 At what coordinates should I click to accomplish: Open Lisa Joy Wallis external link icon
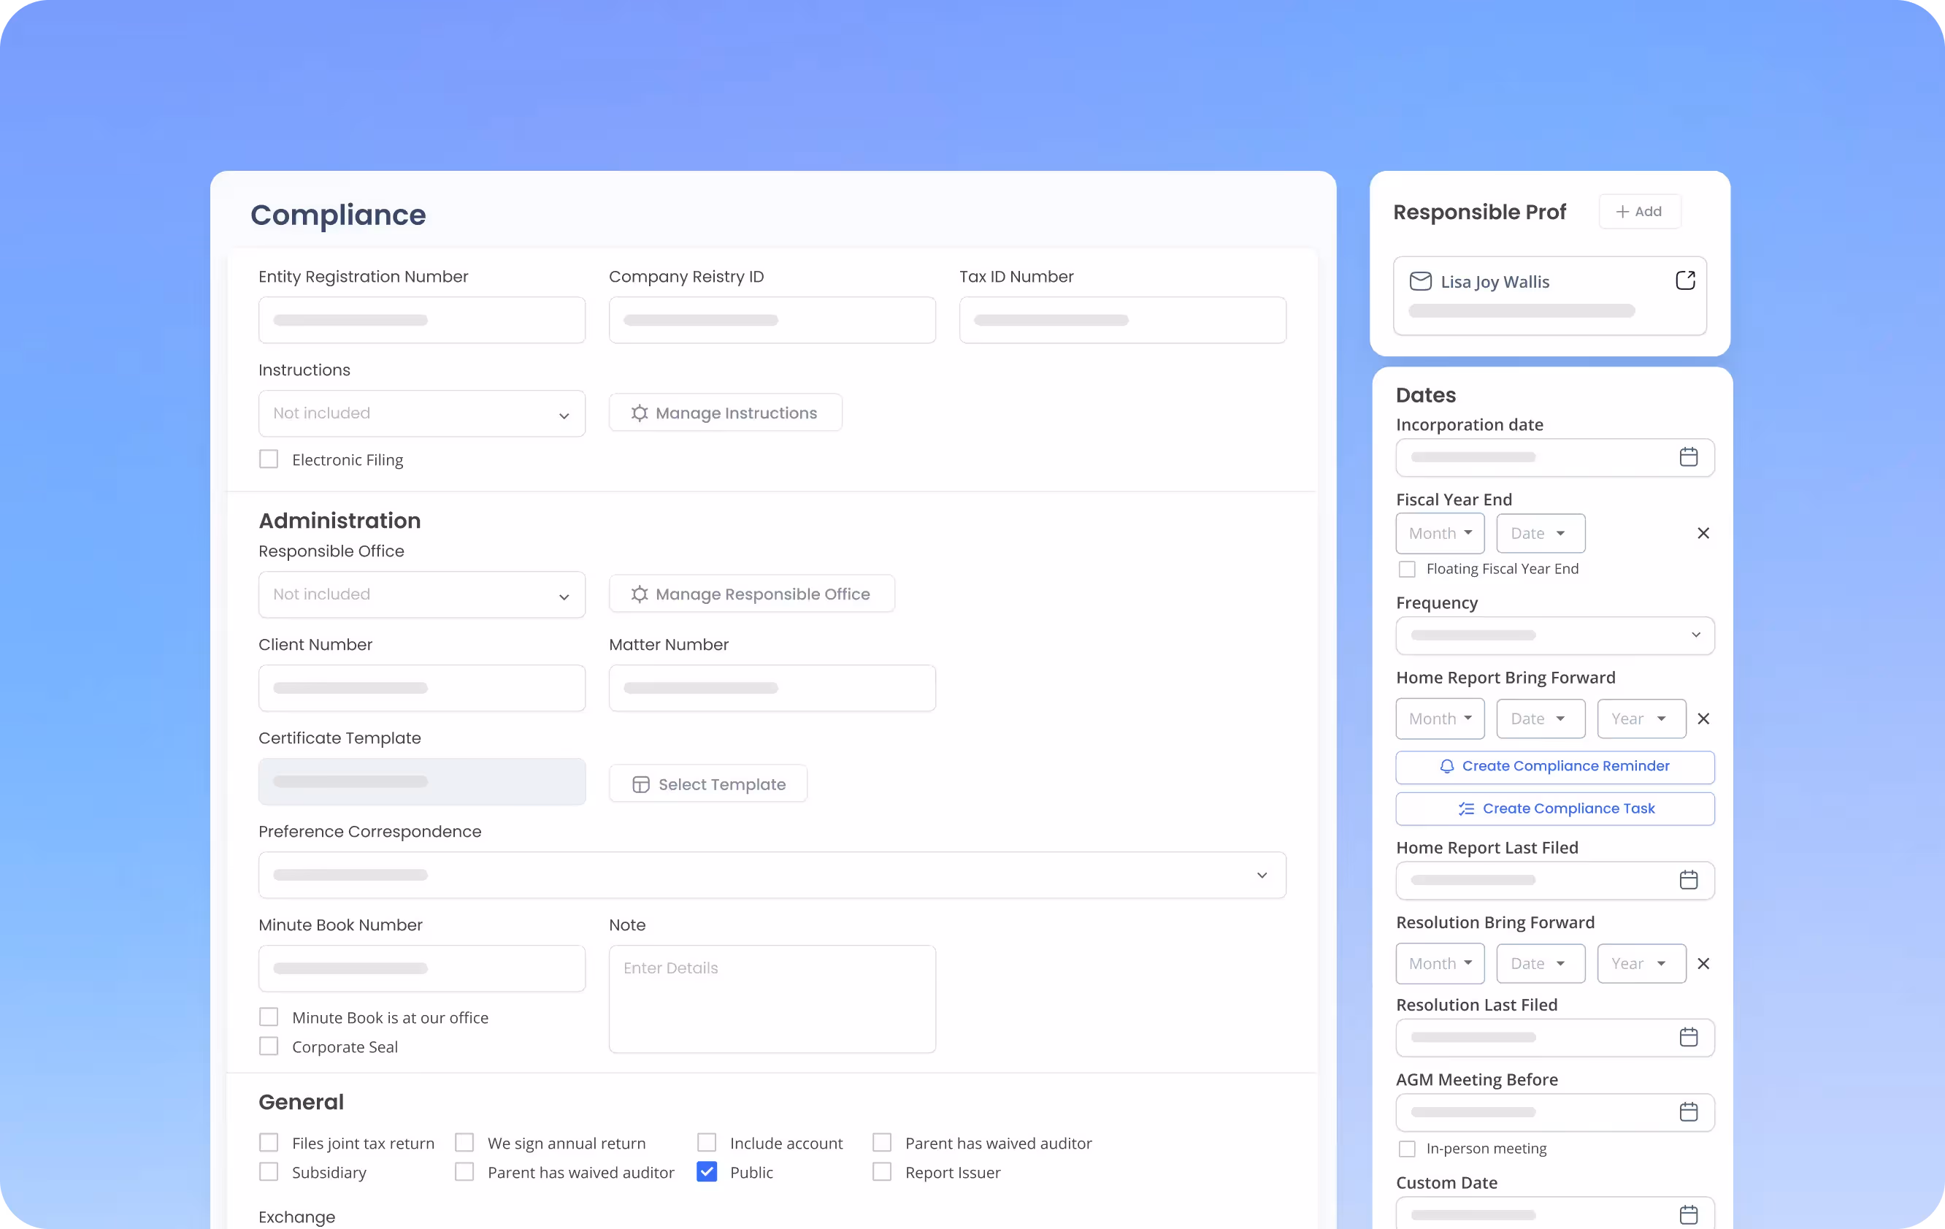click(1685, 280)
